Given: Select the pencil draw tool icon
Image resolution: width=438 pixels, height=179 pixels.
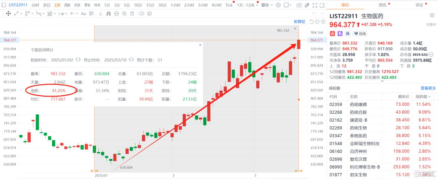Looking at the screenshot, I should pyautogui.click(x=307, y=5).
